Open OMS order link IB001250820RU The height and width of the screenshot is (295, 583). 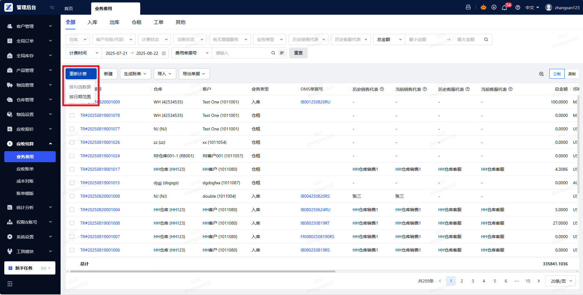[x=315, y=102]
